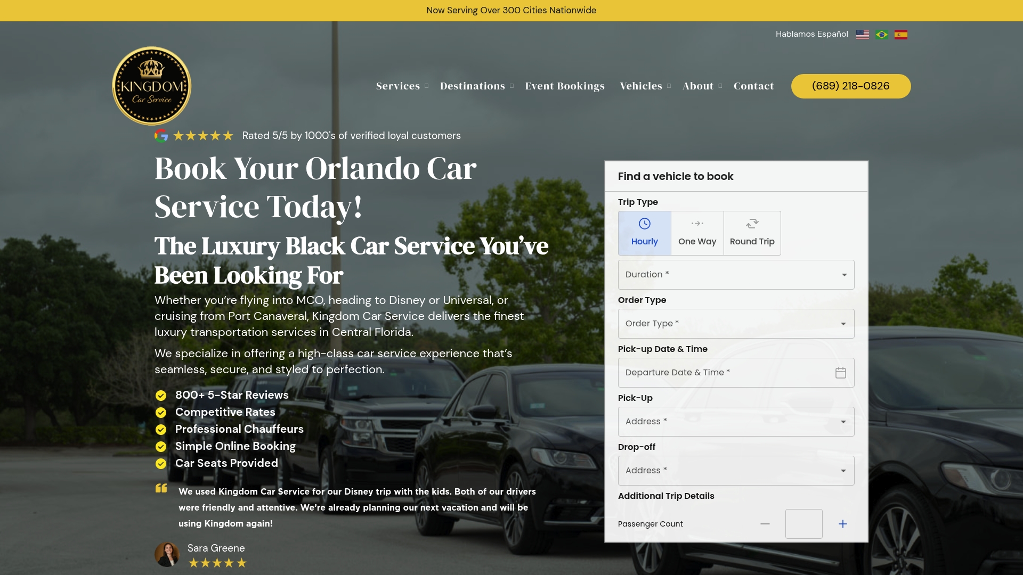Select the One Way trip type
Viewport: 1023px width, 575px height.
click(697, 233)
